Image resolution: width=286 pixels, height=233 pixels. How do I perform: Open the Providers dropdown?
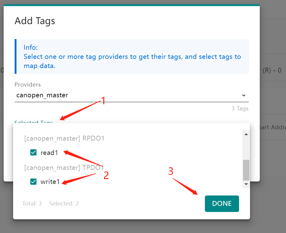click(131, 95)
